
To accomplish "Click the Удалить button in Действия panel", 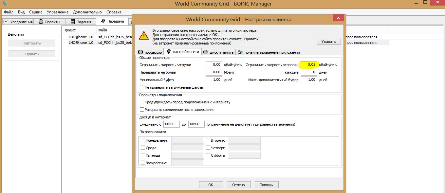I will click(32, 54).
